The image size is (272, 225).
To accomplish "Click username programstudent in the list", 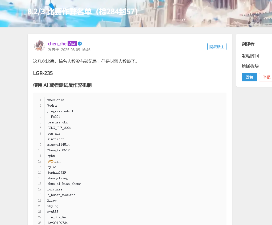I will 60,111.
